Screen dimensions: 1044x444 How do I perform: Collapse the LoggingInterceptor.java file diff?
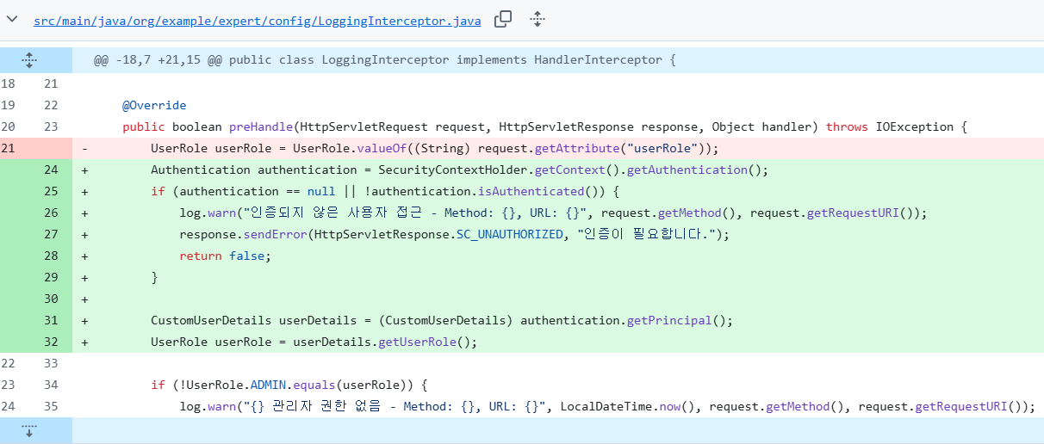[12, 19]
